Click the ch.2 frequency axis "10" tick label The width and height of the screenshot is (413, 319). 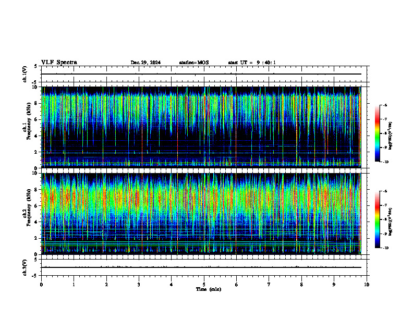point(35,173)
